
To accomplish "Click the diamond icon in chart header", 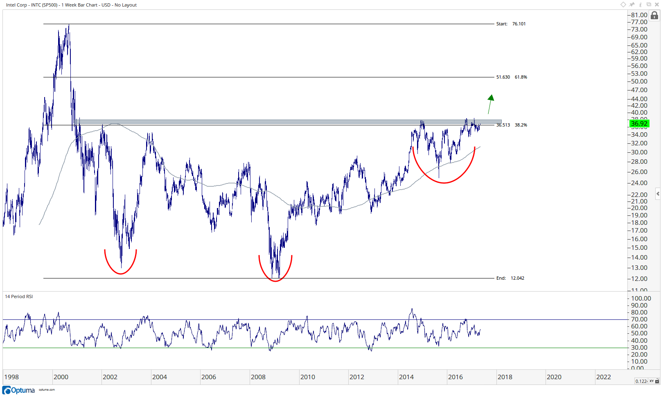I will (623, 5).
